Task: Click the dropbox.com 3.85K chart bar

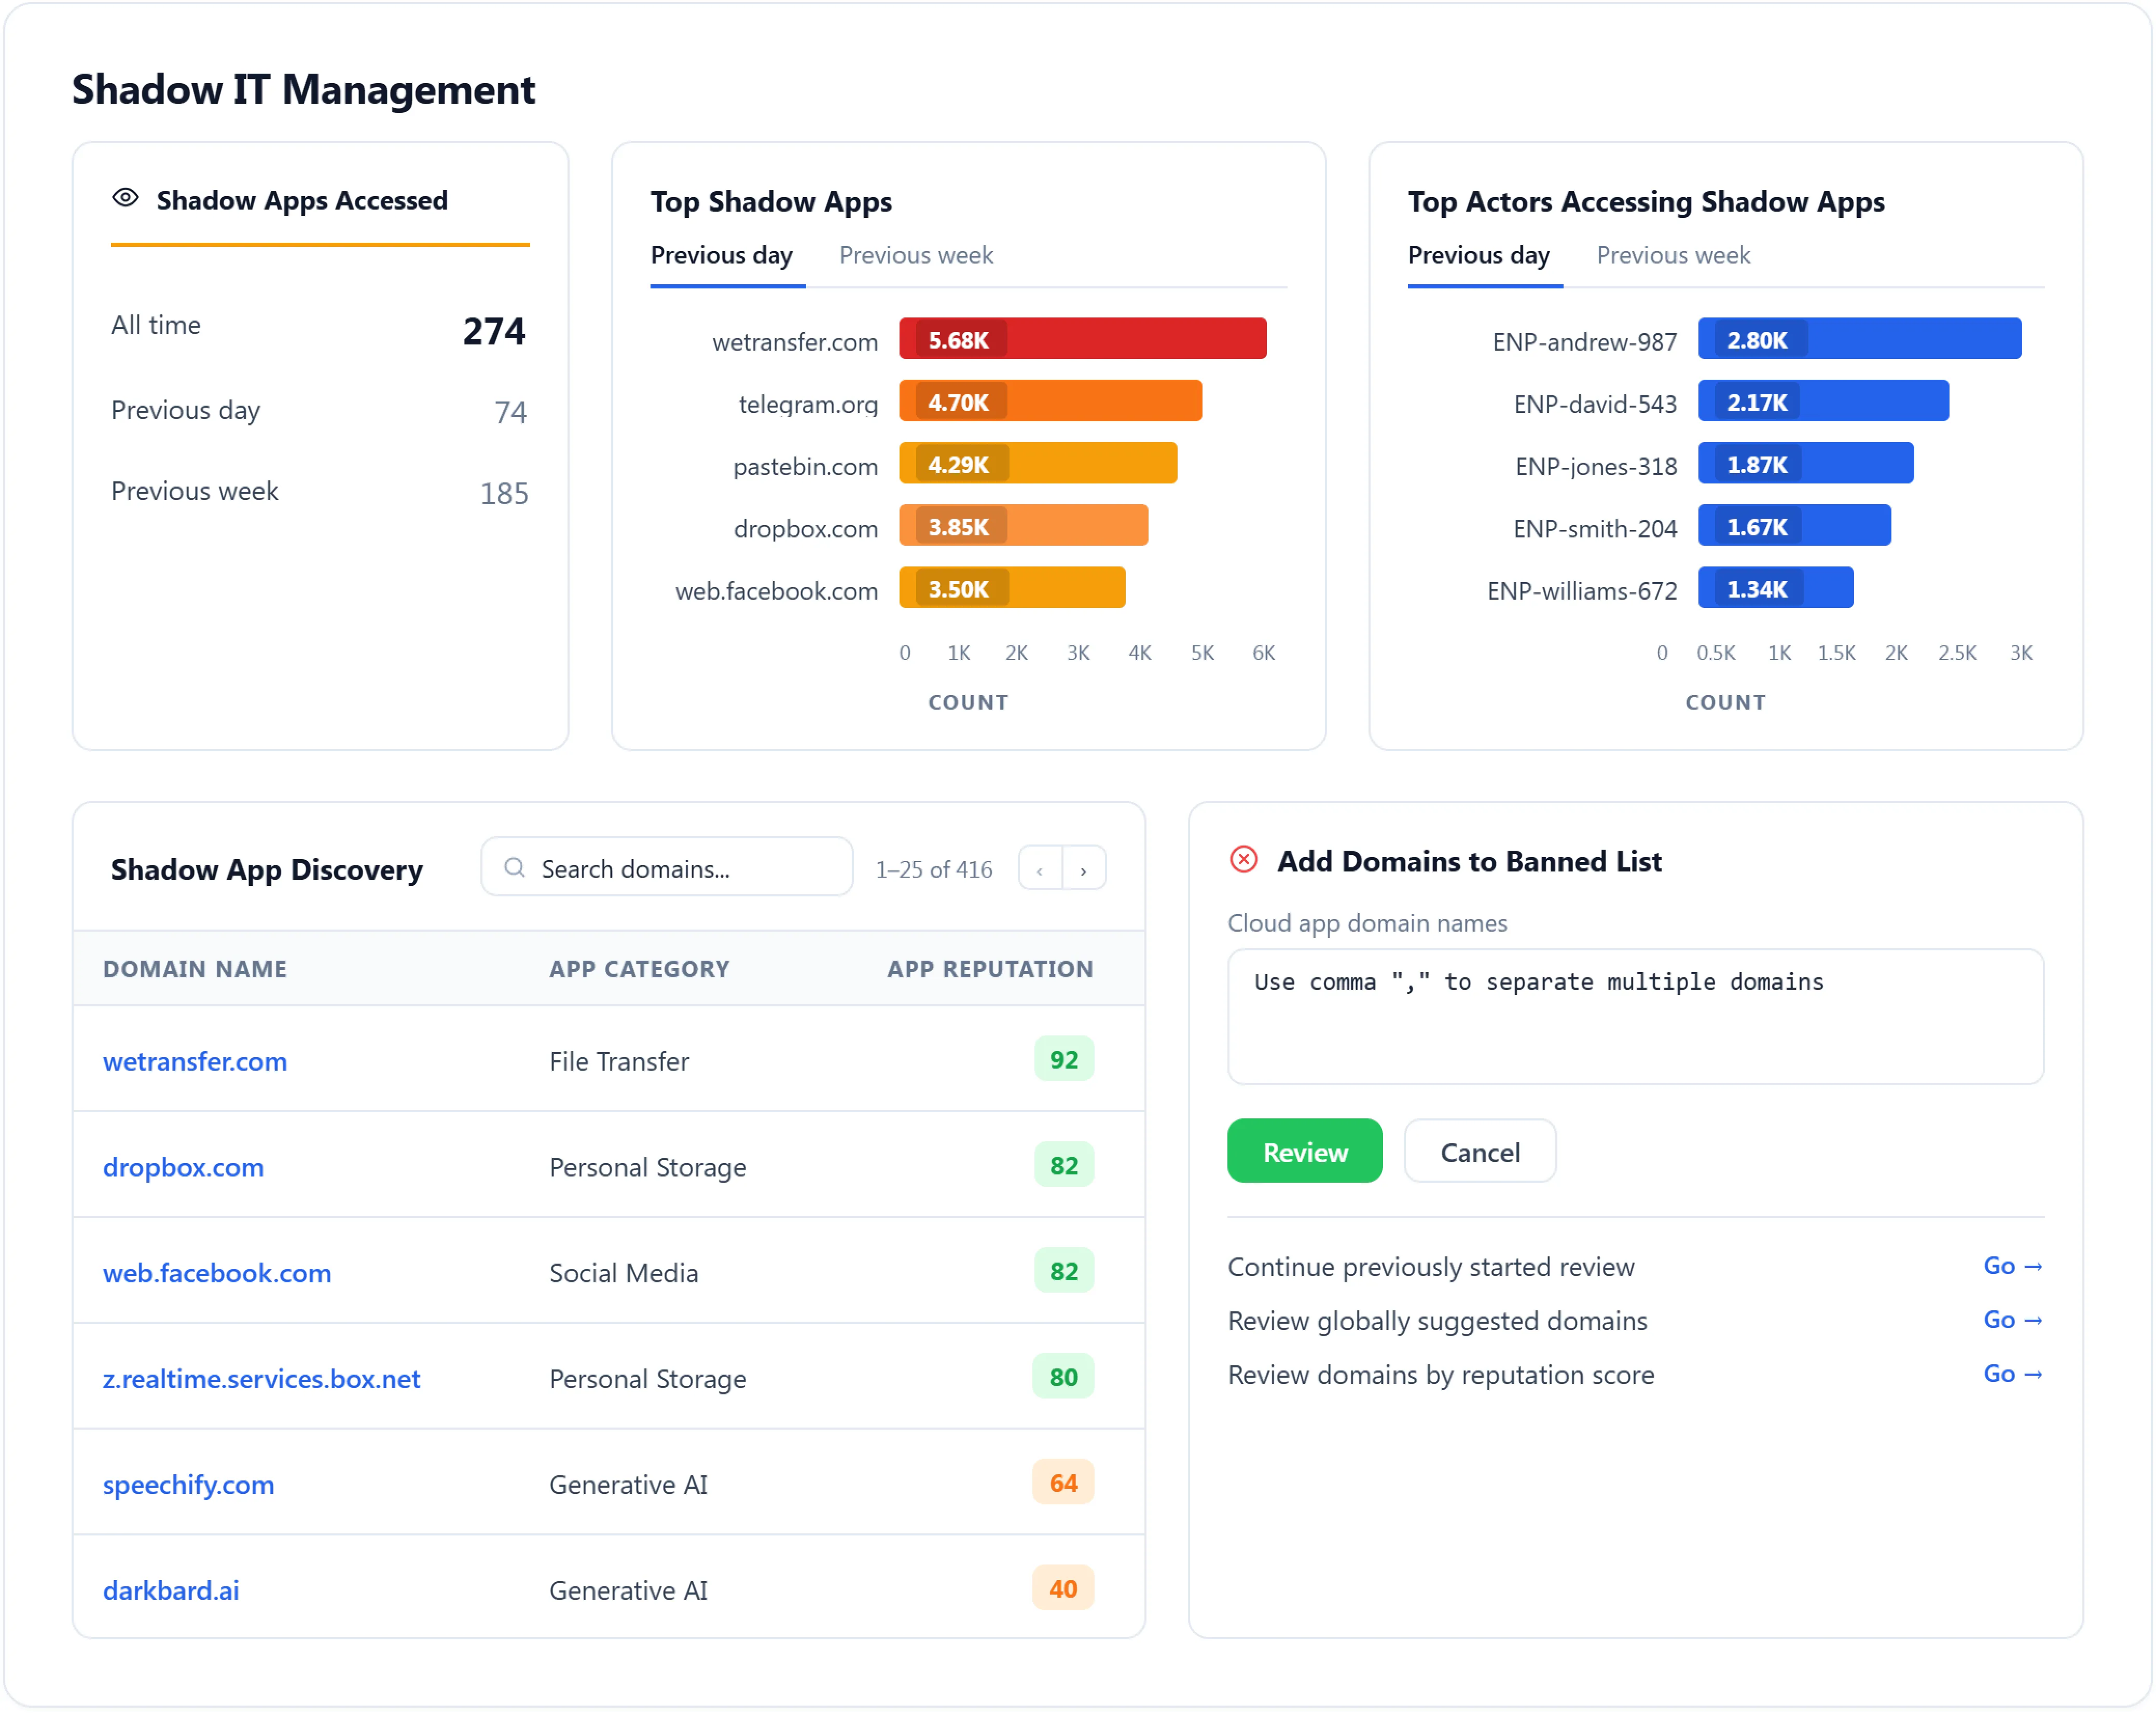Action: (1024, 525)
